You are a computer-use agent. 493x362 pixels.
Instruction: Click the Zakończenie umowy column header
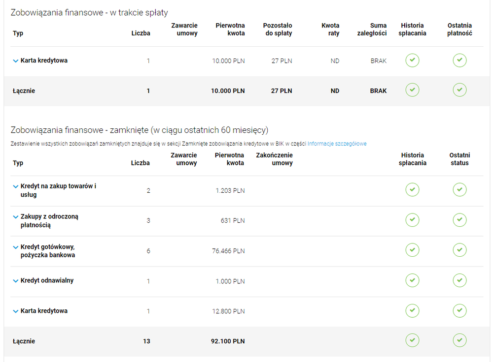coord(274,159)
